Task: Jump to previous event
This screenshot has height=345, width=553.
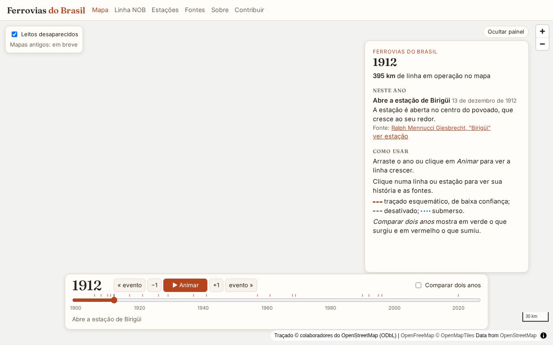Action: tap(130, 285)
